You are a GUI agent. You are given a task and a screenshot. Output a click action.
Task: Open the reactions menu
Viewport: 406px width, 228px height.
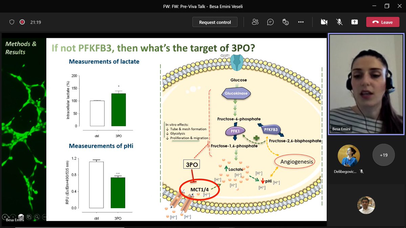pyautogui.click(x=286, y=22)
